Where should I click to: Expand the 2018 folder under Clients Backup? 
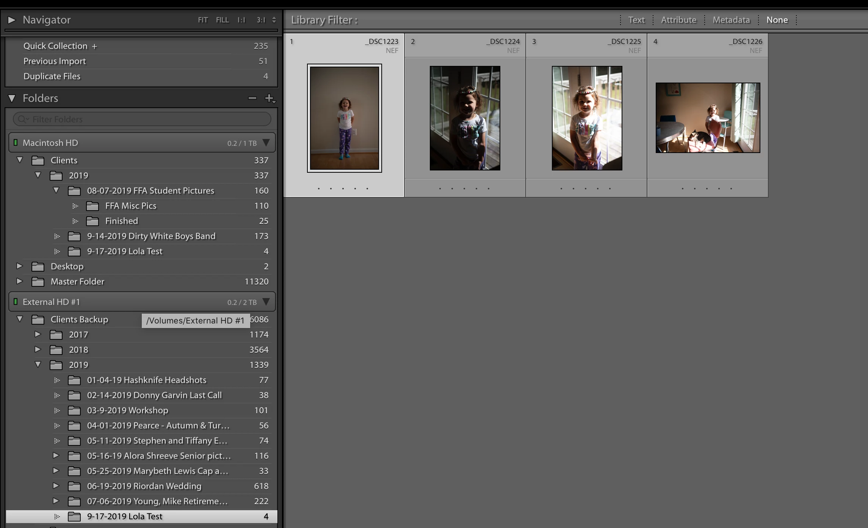[38, 350]
